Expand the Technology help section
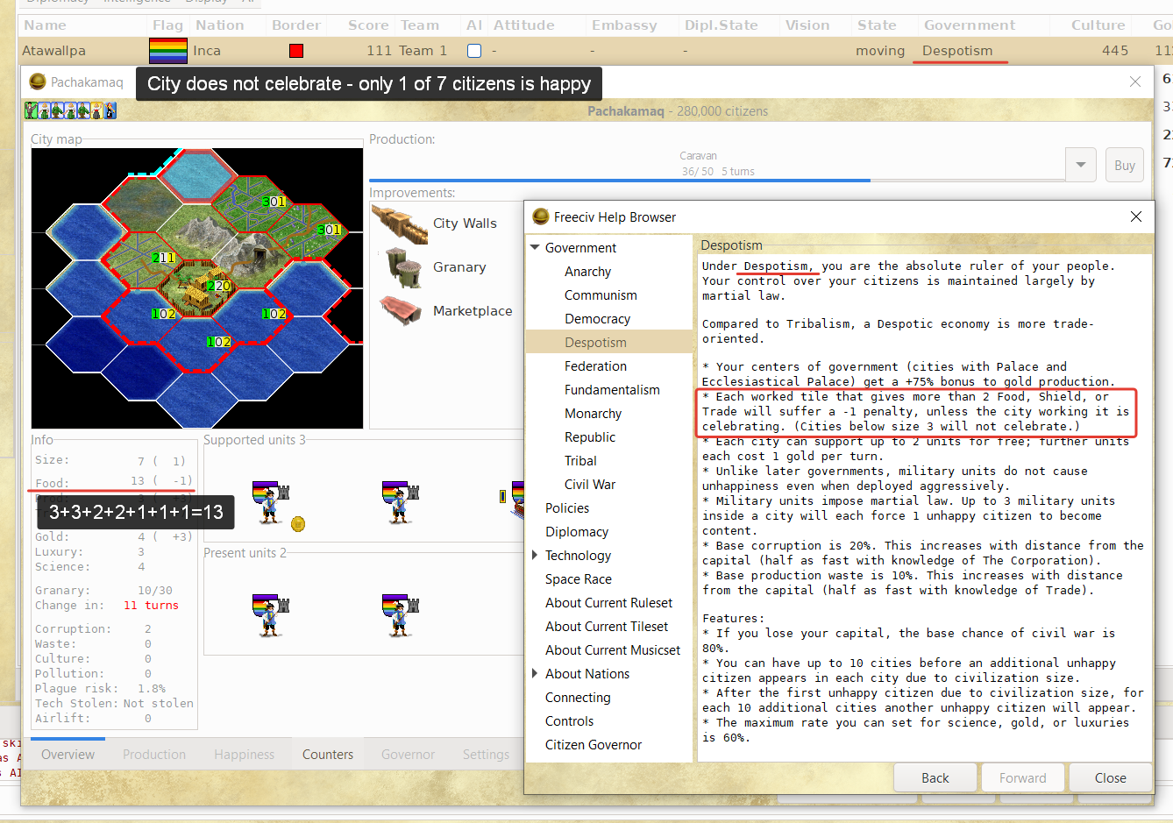Screen dimensions: 1173x823 coord(535,556)
